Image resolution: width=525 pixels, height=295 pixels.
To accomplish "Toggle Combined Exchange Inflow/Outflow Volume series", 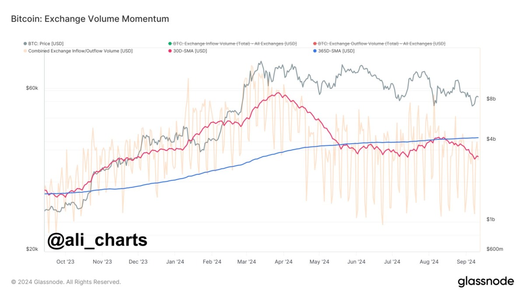I will 80,51.
